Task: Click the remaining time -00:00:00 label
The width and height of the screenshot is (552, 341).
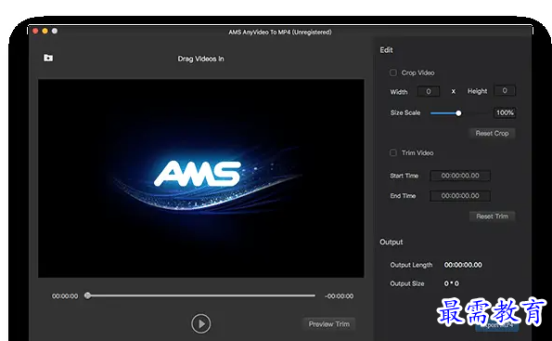Action: click(x=339, y=296)
